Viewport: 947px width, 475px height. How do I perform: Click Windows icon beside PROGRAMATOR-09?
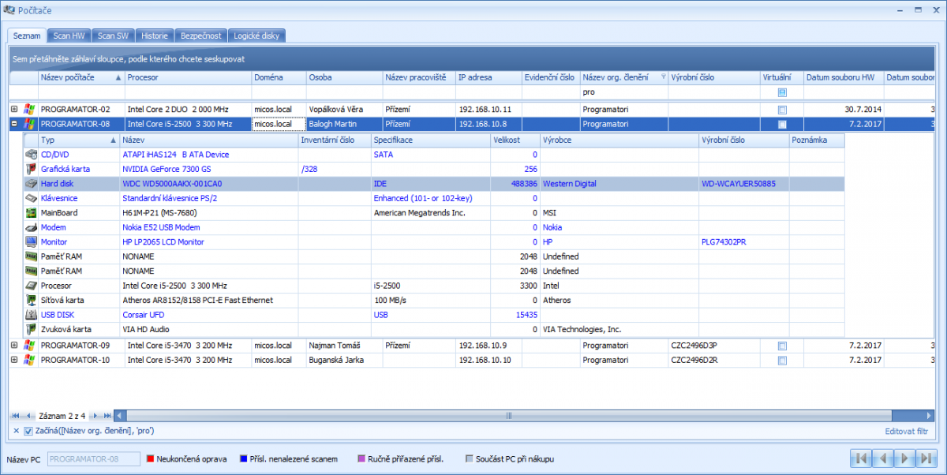29,346
